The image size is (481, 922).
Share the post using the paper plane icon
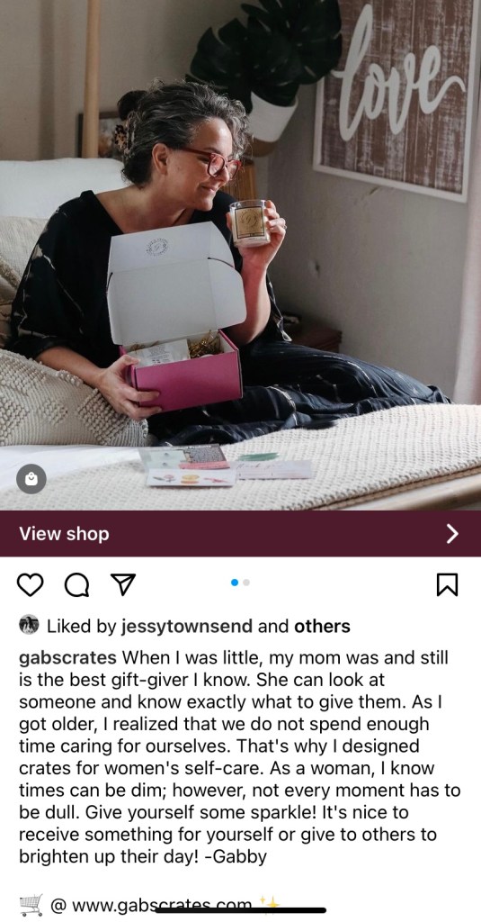123,584
